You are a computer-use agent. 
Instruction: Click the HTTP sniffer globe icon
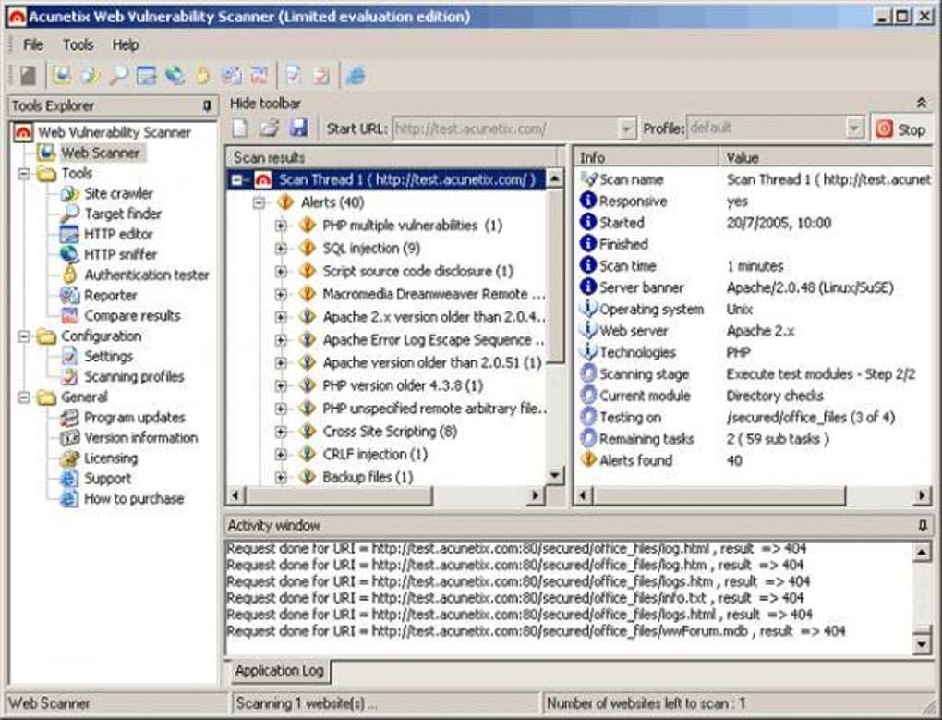(x=70, y=254)
